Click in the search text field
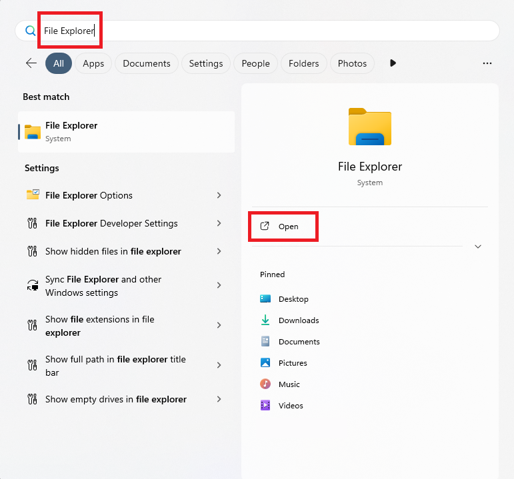The height and width of the screenshot is (479, 514). [x=267, y=31]
